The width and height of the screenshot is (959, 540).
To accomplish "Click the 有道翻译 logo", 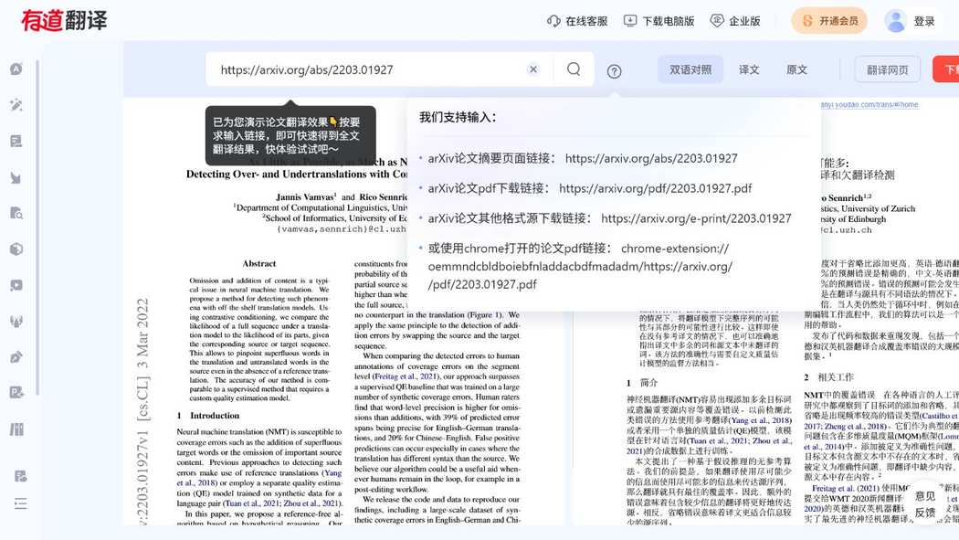I will point(64,20).
